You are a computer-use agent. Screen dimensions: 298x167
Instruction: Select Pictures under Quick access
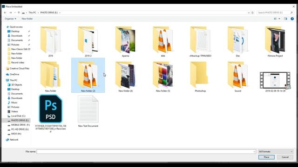point(15,45)
